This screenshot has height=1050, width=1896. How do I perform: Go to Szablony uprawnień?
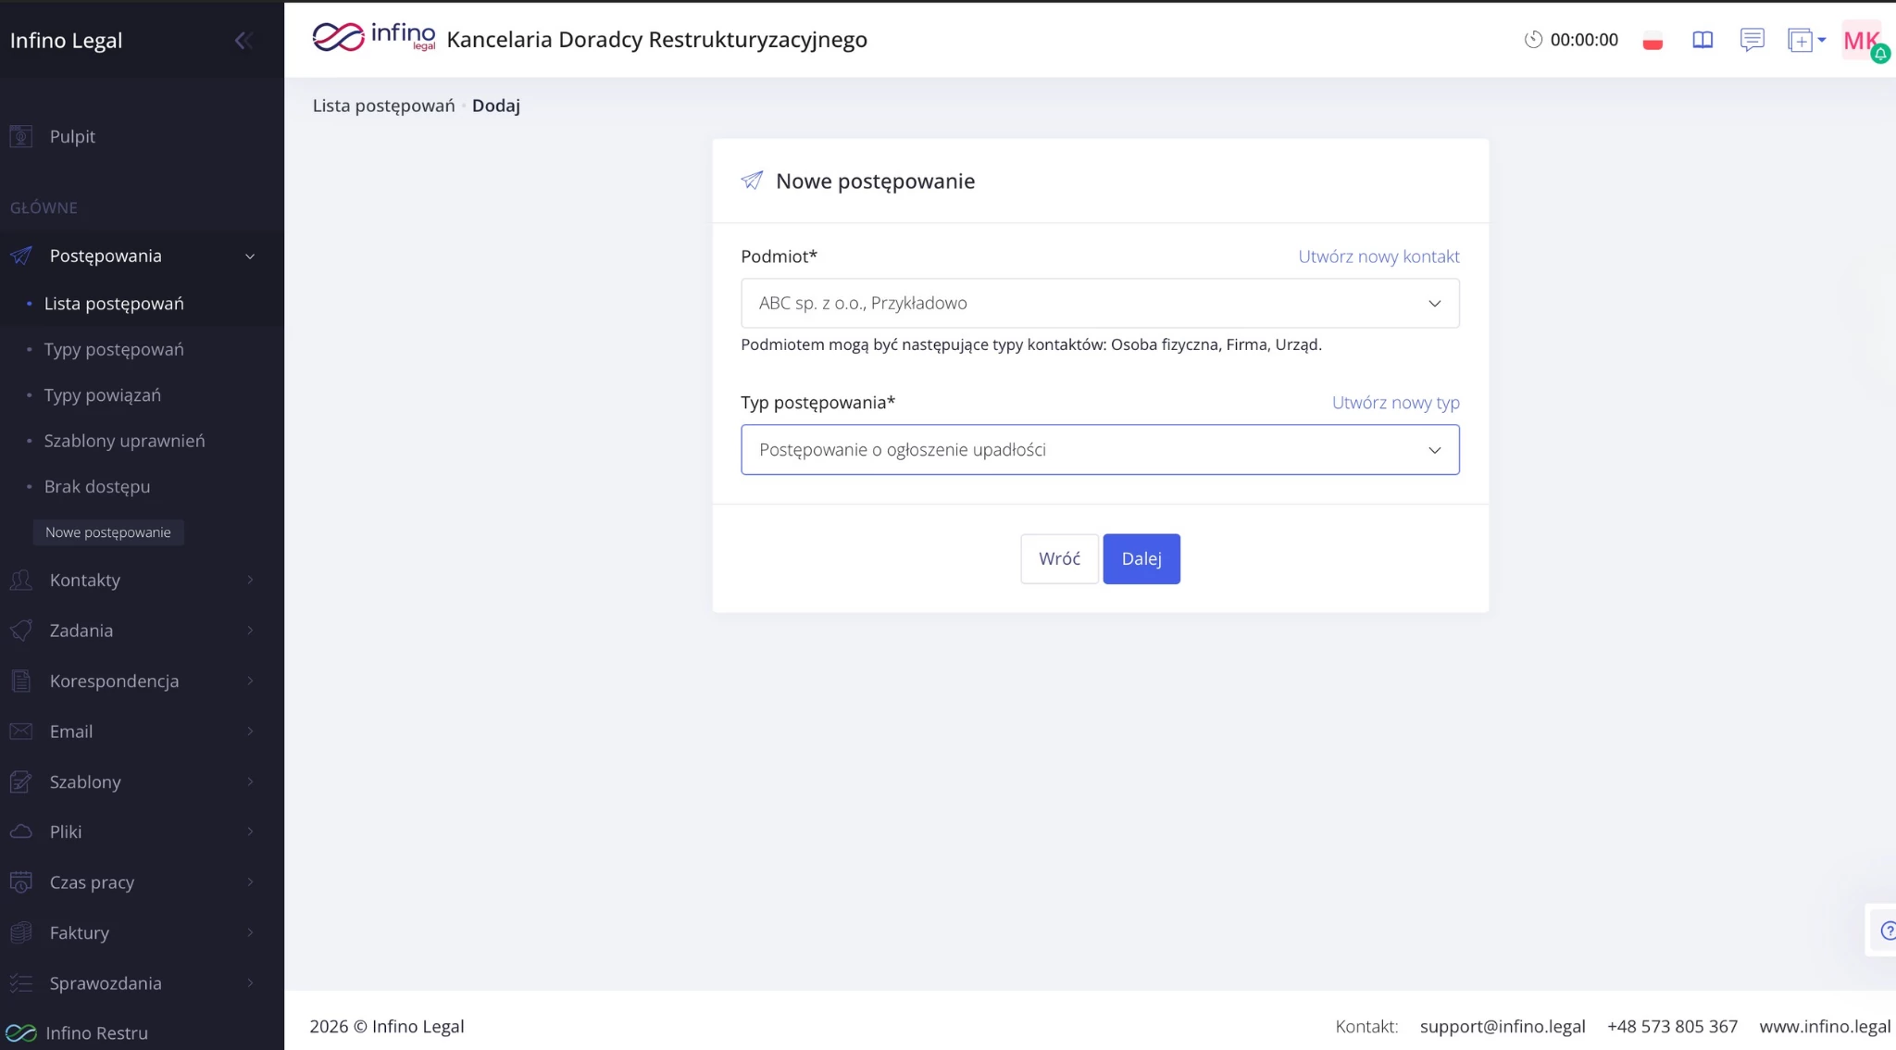[124, 441]
